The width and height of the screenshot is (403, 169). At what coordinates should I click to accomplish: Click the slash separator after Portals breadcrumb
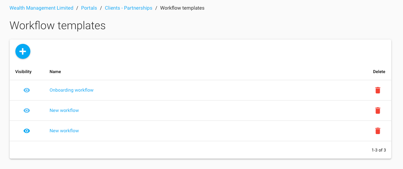[x=101, y=8]
